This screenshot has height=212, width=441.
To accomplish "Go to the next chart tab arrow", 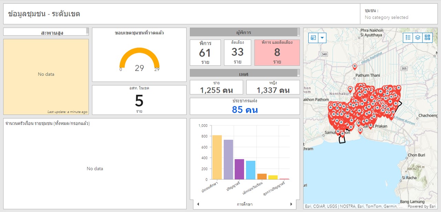I will pos(291,204).
